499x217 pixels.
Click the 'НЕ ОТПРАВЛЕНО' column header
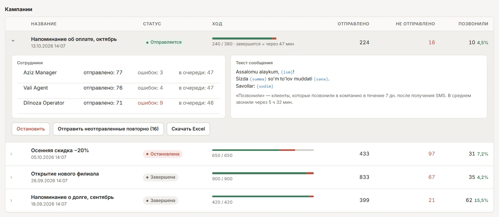pyautogui.click(x=415, y=24)
